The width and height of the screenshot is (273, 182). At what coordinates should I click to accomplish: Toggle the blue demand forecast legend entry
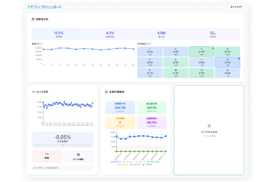(x=116, y=162)
